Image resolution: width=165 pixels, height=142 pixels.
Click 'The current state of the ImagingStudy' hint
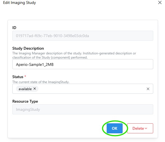pos(41,82)
